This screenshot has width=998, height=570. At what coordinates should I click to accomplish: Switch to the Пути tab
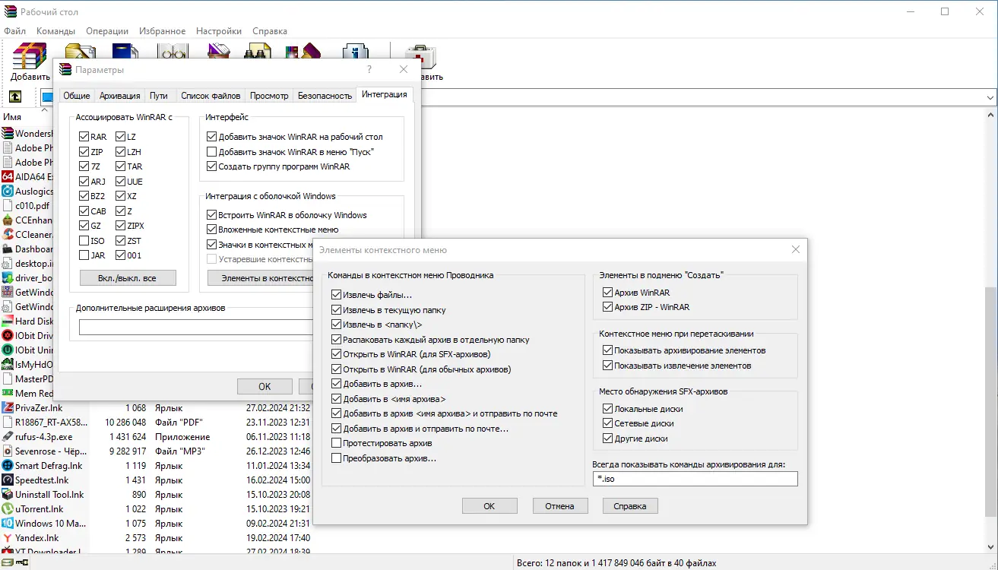coord(159,96)
